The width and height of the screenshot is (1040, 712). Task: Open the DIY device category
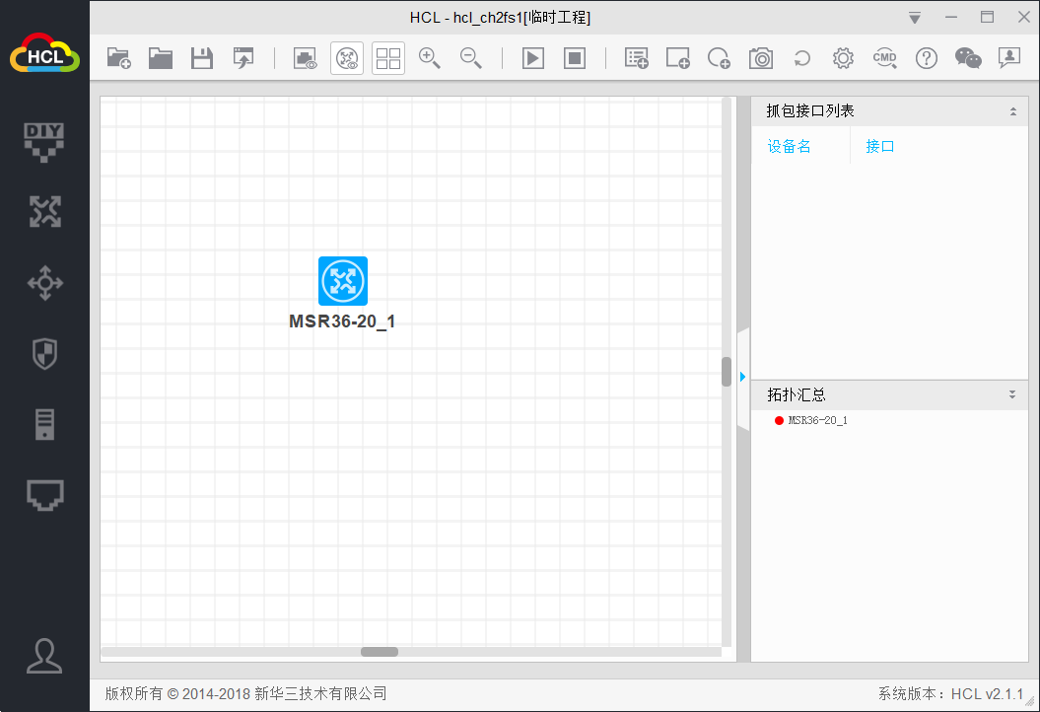(x=44, y=142)
